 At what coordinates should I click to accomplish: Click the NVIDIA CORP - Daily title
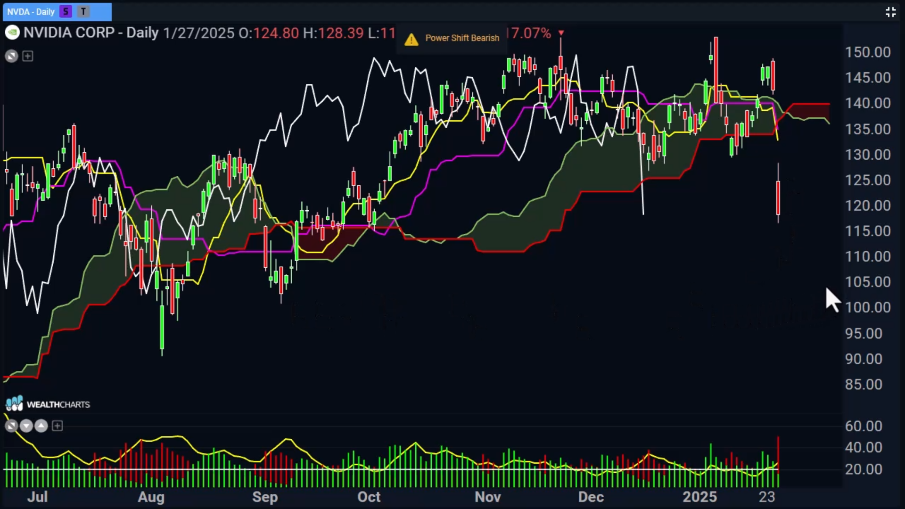[x=91, y=33]
